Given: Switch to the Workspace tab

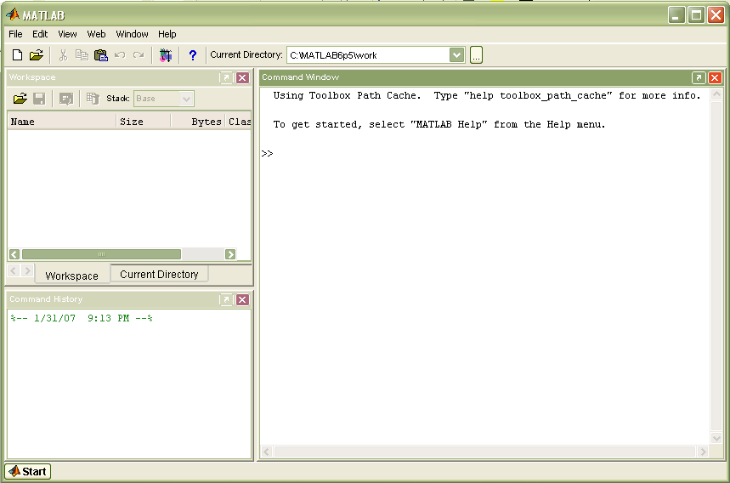Looking at the screenshot, I should point(71,276).
